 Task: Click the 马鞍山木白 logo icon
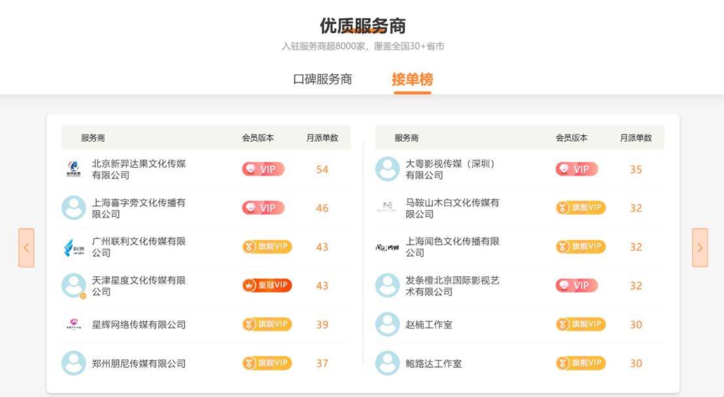(x=386, y=208)
